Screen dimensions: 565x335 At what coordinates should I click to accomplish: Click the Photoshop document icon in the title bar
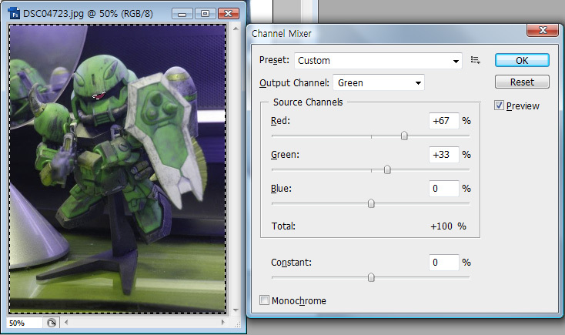pyautogui.click(x=14, y=13)
